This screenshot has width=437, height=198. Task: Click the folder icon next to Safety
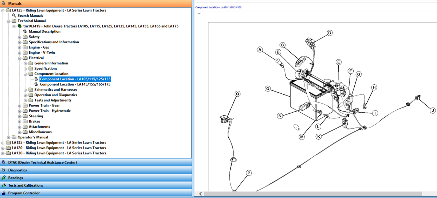pos(25,37)
